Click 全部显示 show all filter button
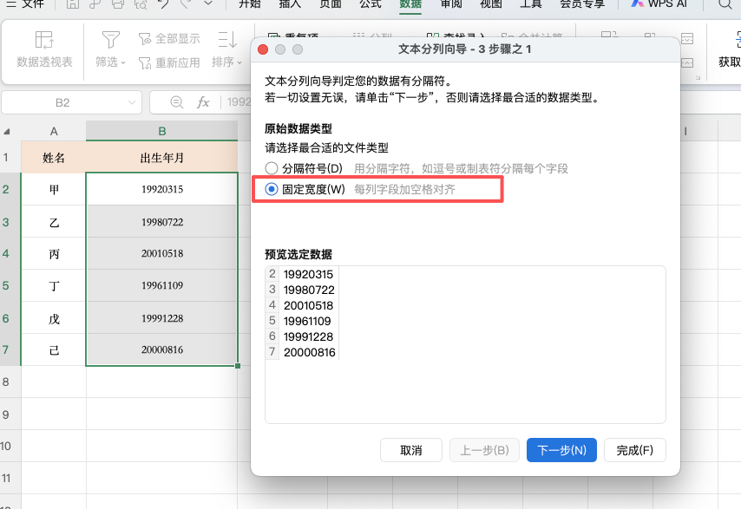 point(169,38)
